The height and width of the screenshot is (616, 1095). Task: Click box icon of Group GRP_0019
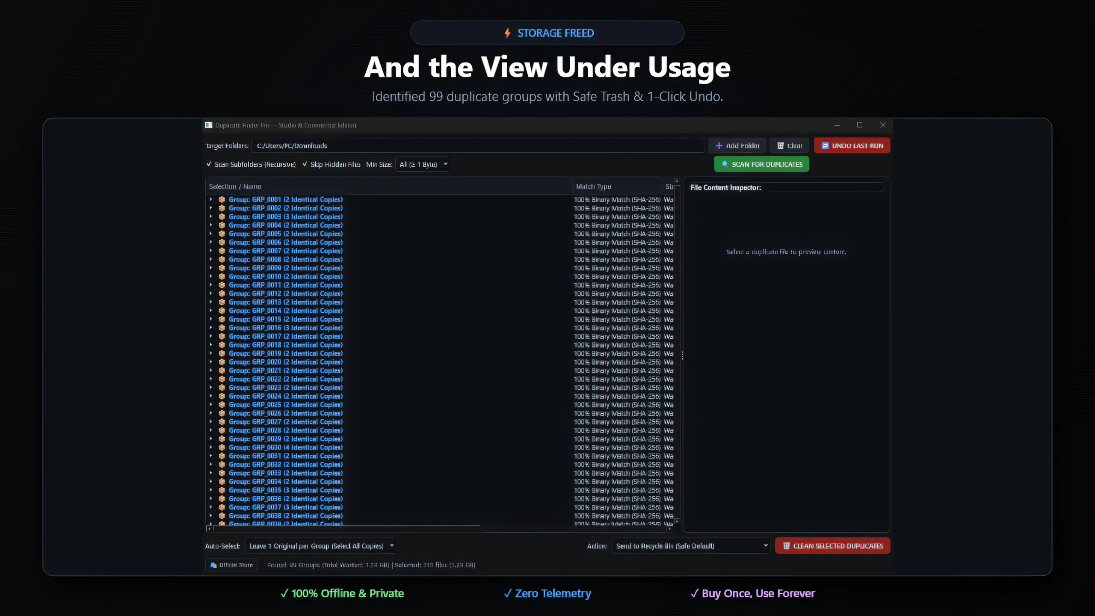[222, 353]
